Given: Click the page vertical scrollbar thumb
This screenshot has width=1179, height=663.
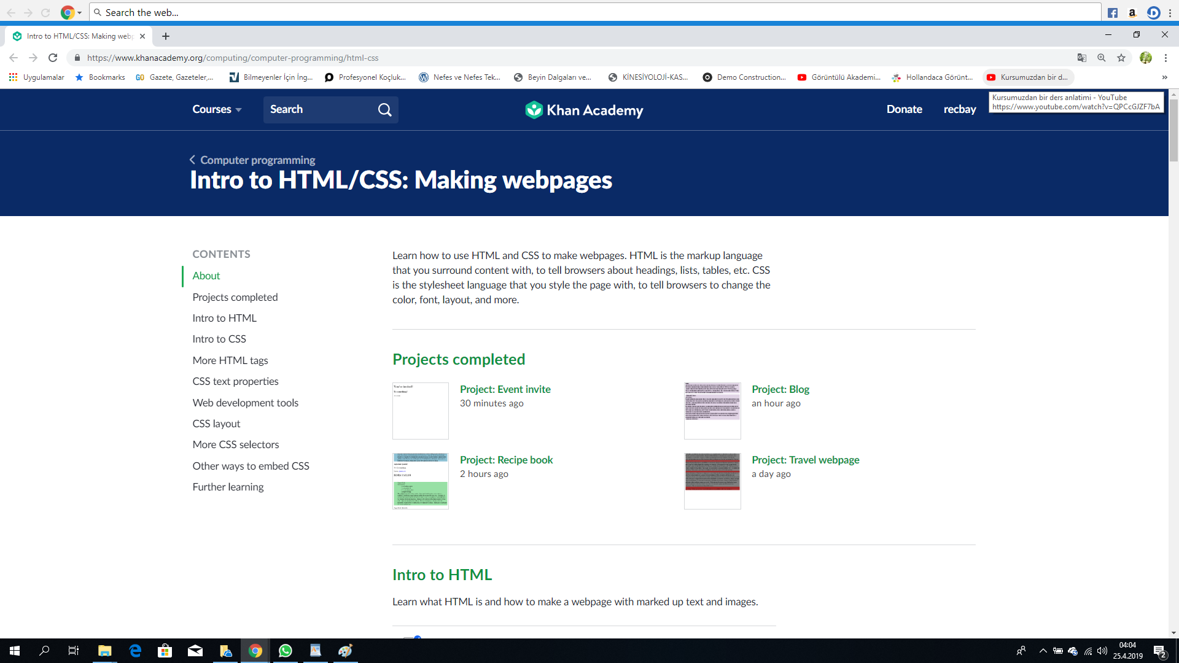Looking at the screenshot, I should pyautogui.click(x=1173, y=130).
